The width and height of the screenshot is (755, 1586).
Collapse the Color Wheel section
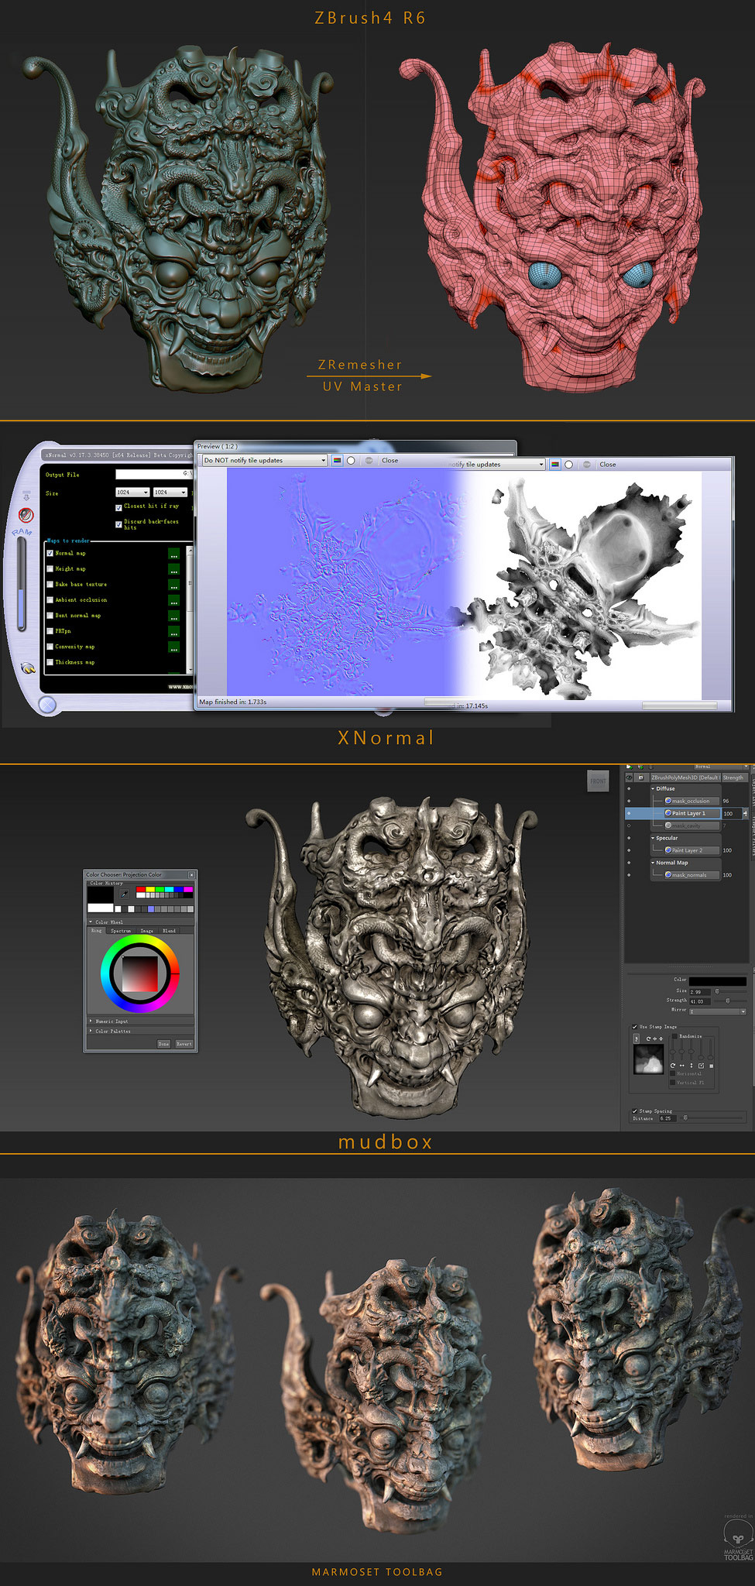click(x=91, y=922)
